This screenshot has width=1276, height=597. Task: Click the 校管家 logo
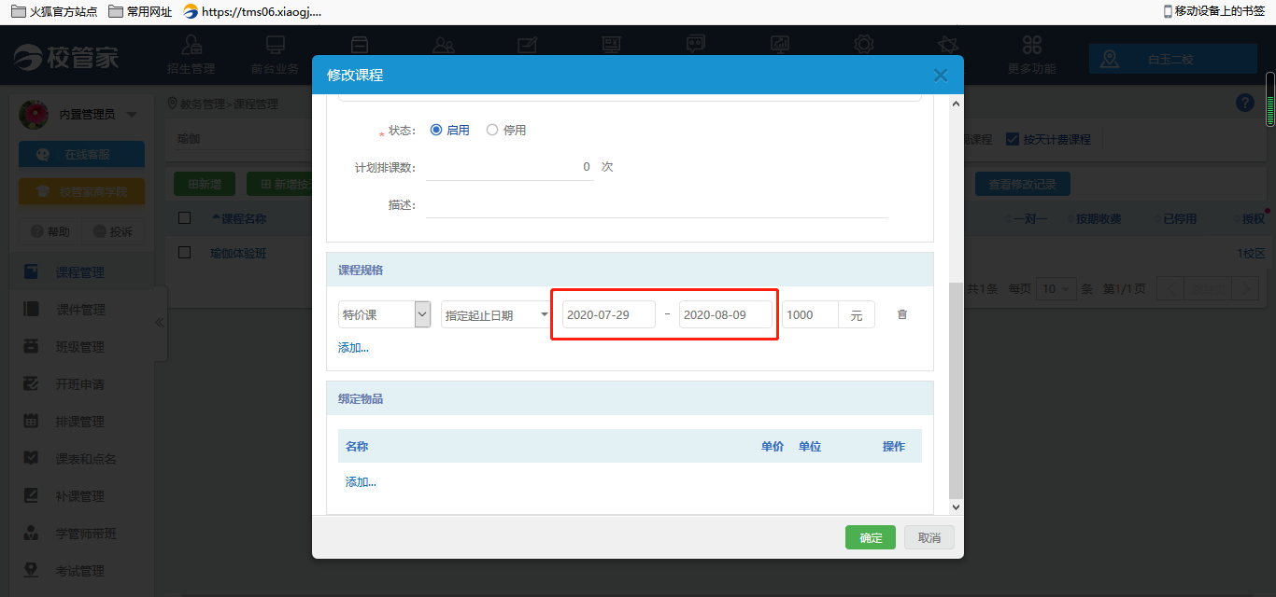pyautogui.click(x=66, y=58)
